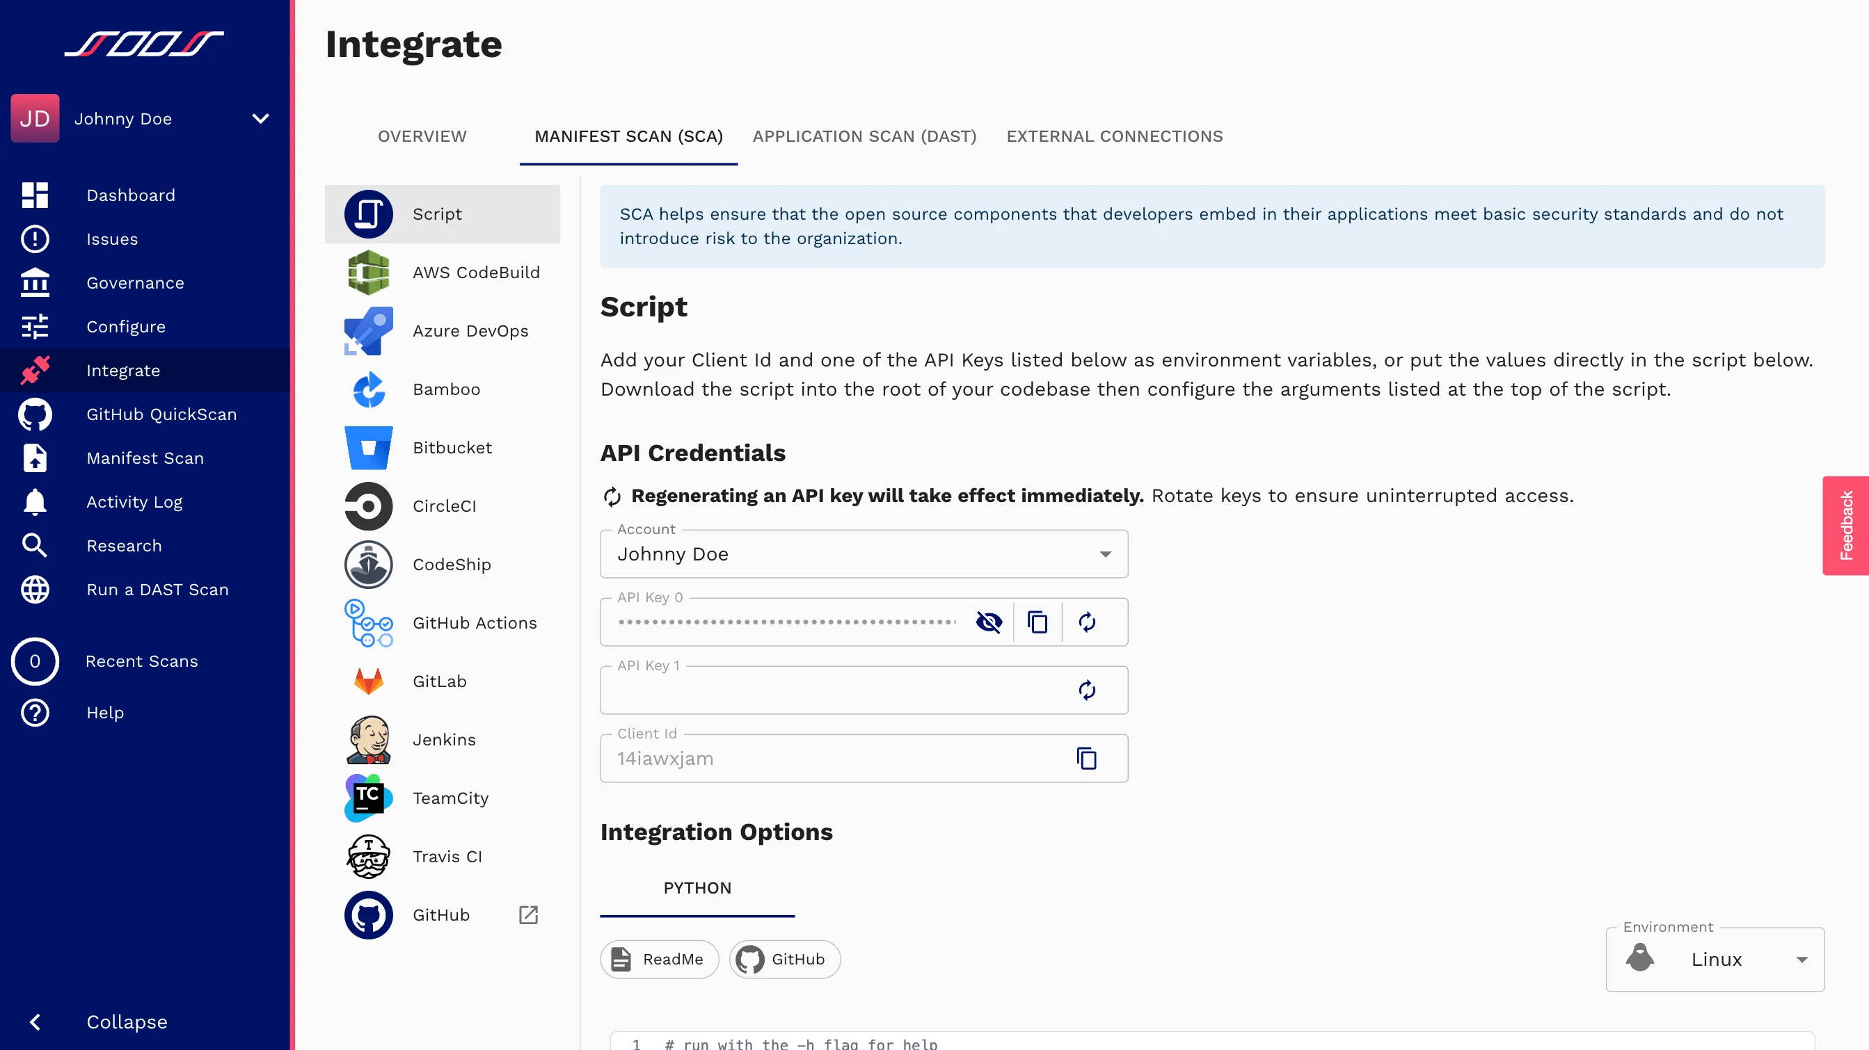Open GitHub external link icon
Image resolution: width=1869 pixels, height=1050 pixels.
point(528,915)
